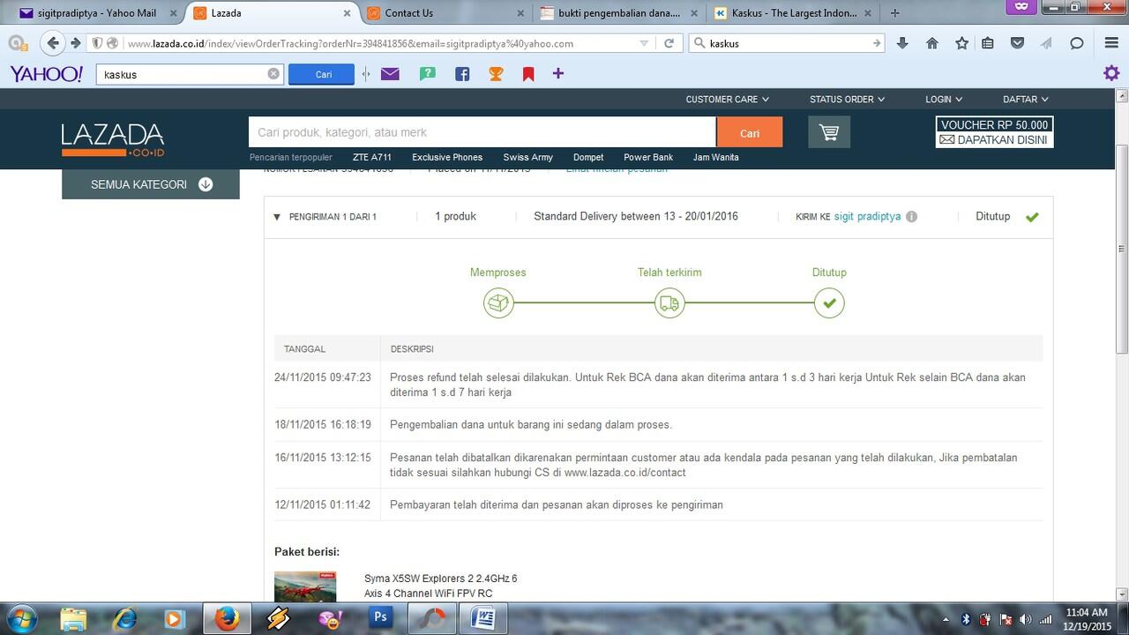Click the Yahoo logo in toolbar
The image size is (1129, 635).
[46, 74]
